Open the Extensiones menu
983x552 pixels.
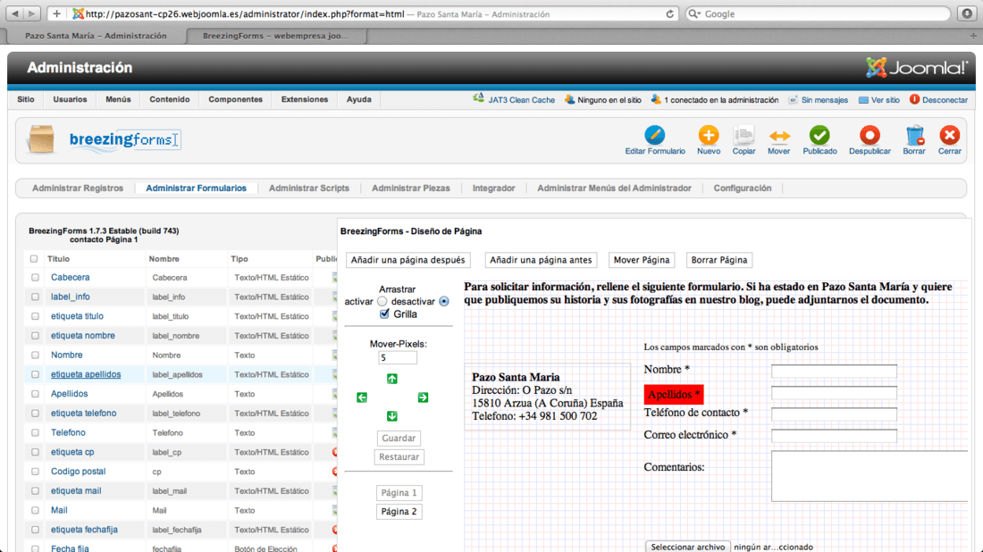point(305,100)
